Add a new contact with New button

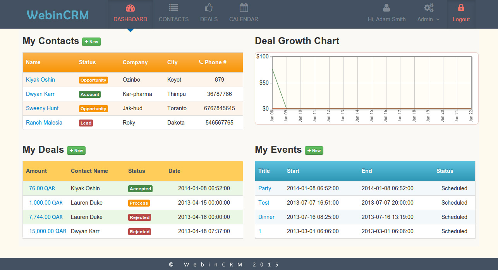point(91,42)
